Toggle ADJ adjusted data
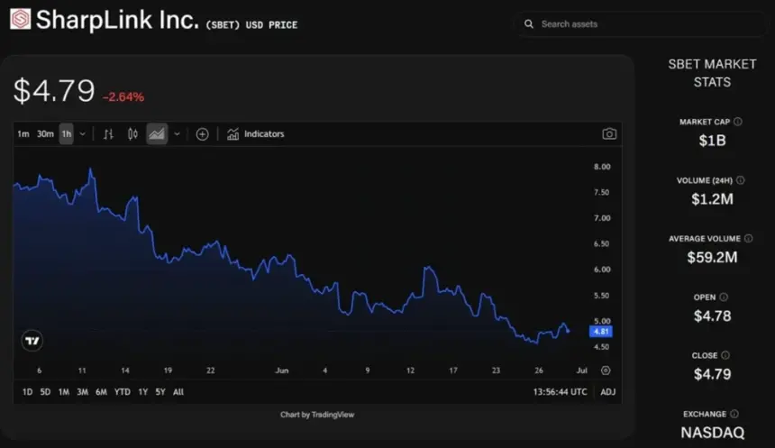 pos(608,392)
